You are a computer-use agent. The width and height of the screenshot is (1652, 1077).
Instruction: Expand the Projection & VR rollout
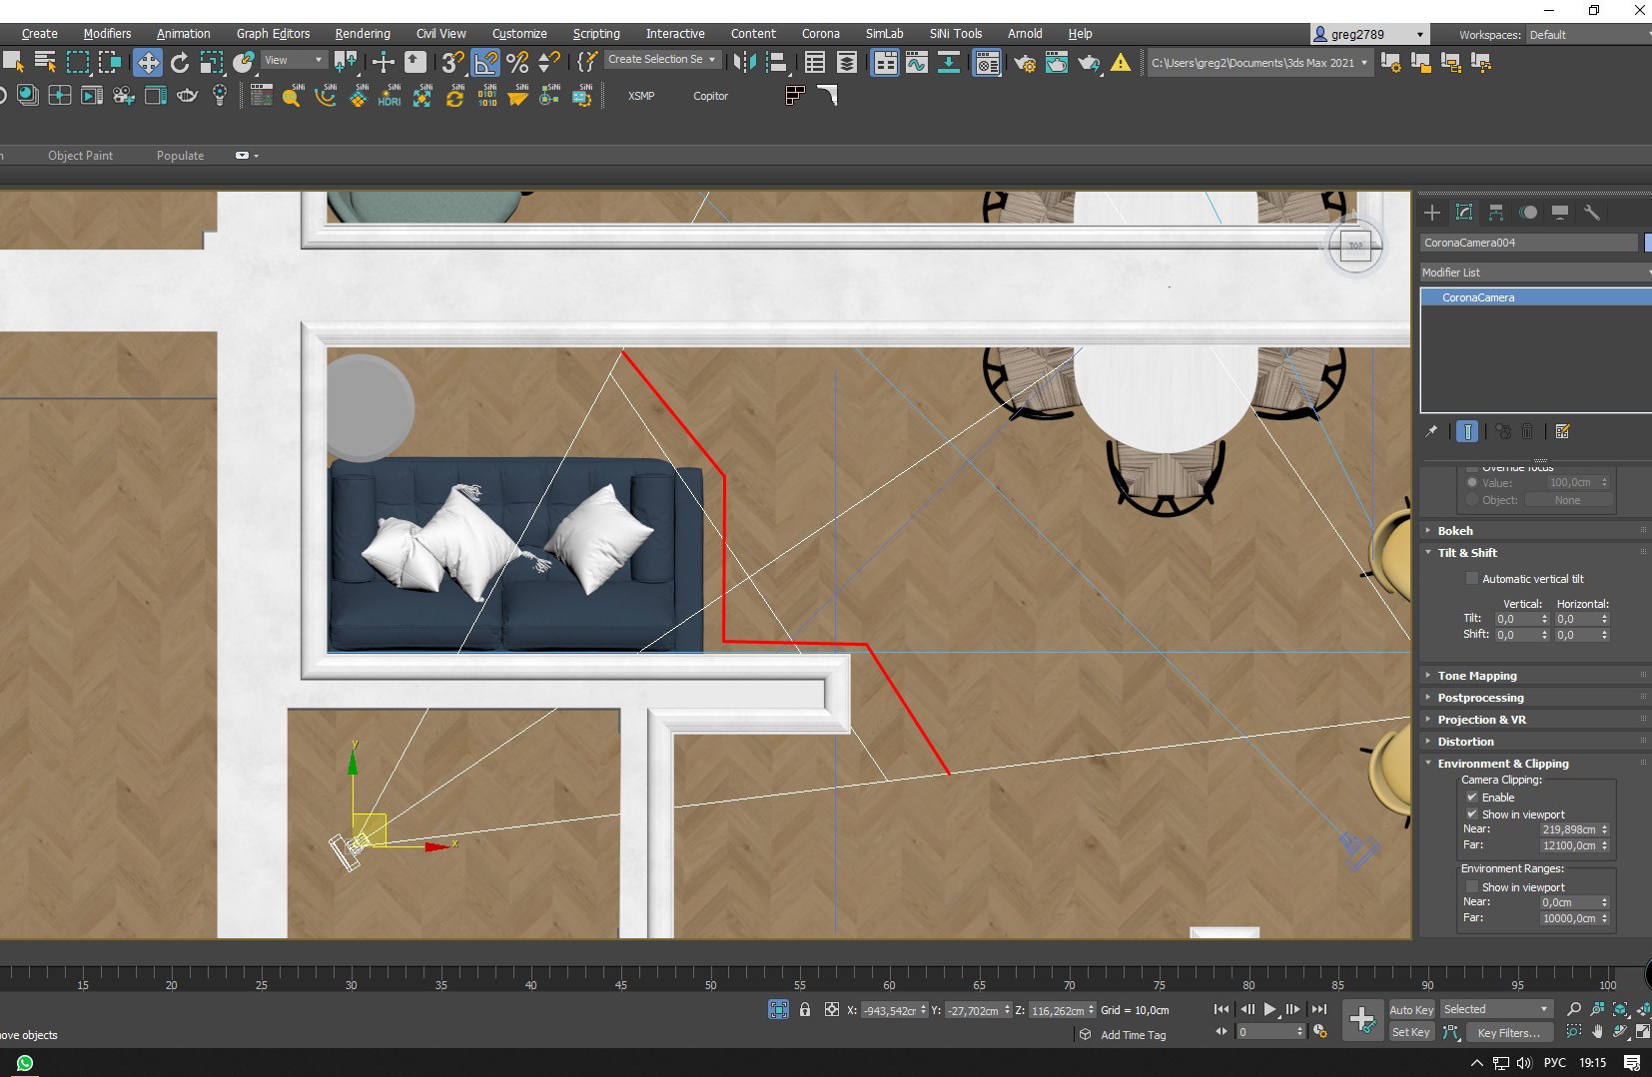pyautogui.click(x=1535, y=720)
